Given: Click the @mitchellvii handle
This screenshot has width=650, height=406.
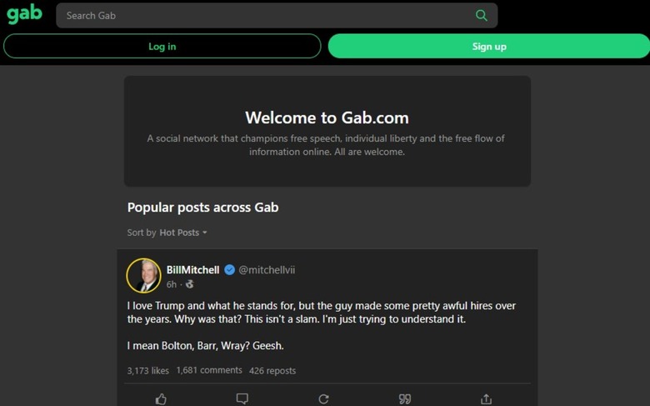Looking at the screenshot, I should pyautogui.click(x=267, y=270).
